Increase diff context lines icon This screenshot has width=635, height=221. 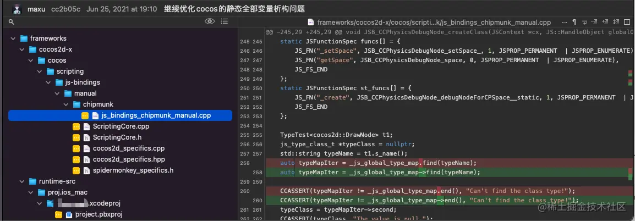pyautogui.click(x=605, y=22)
